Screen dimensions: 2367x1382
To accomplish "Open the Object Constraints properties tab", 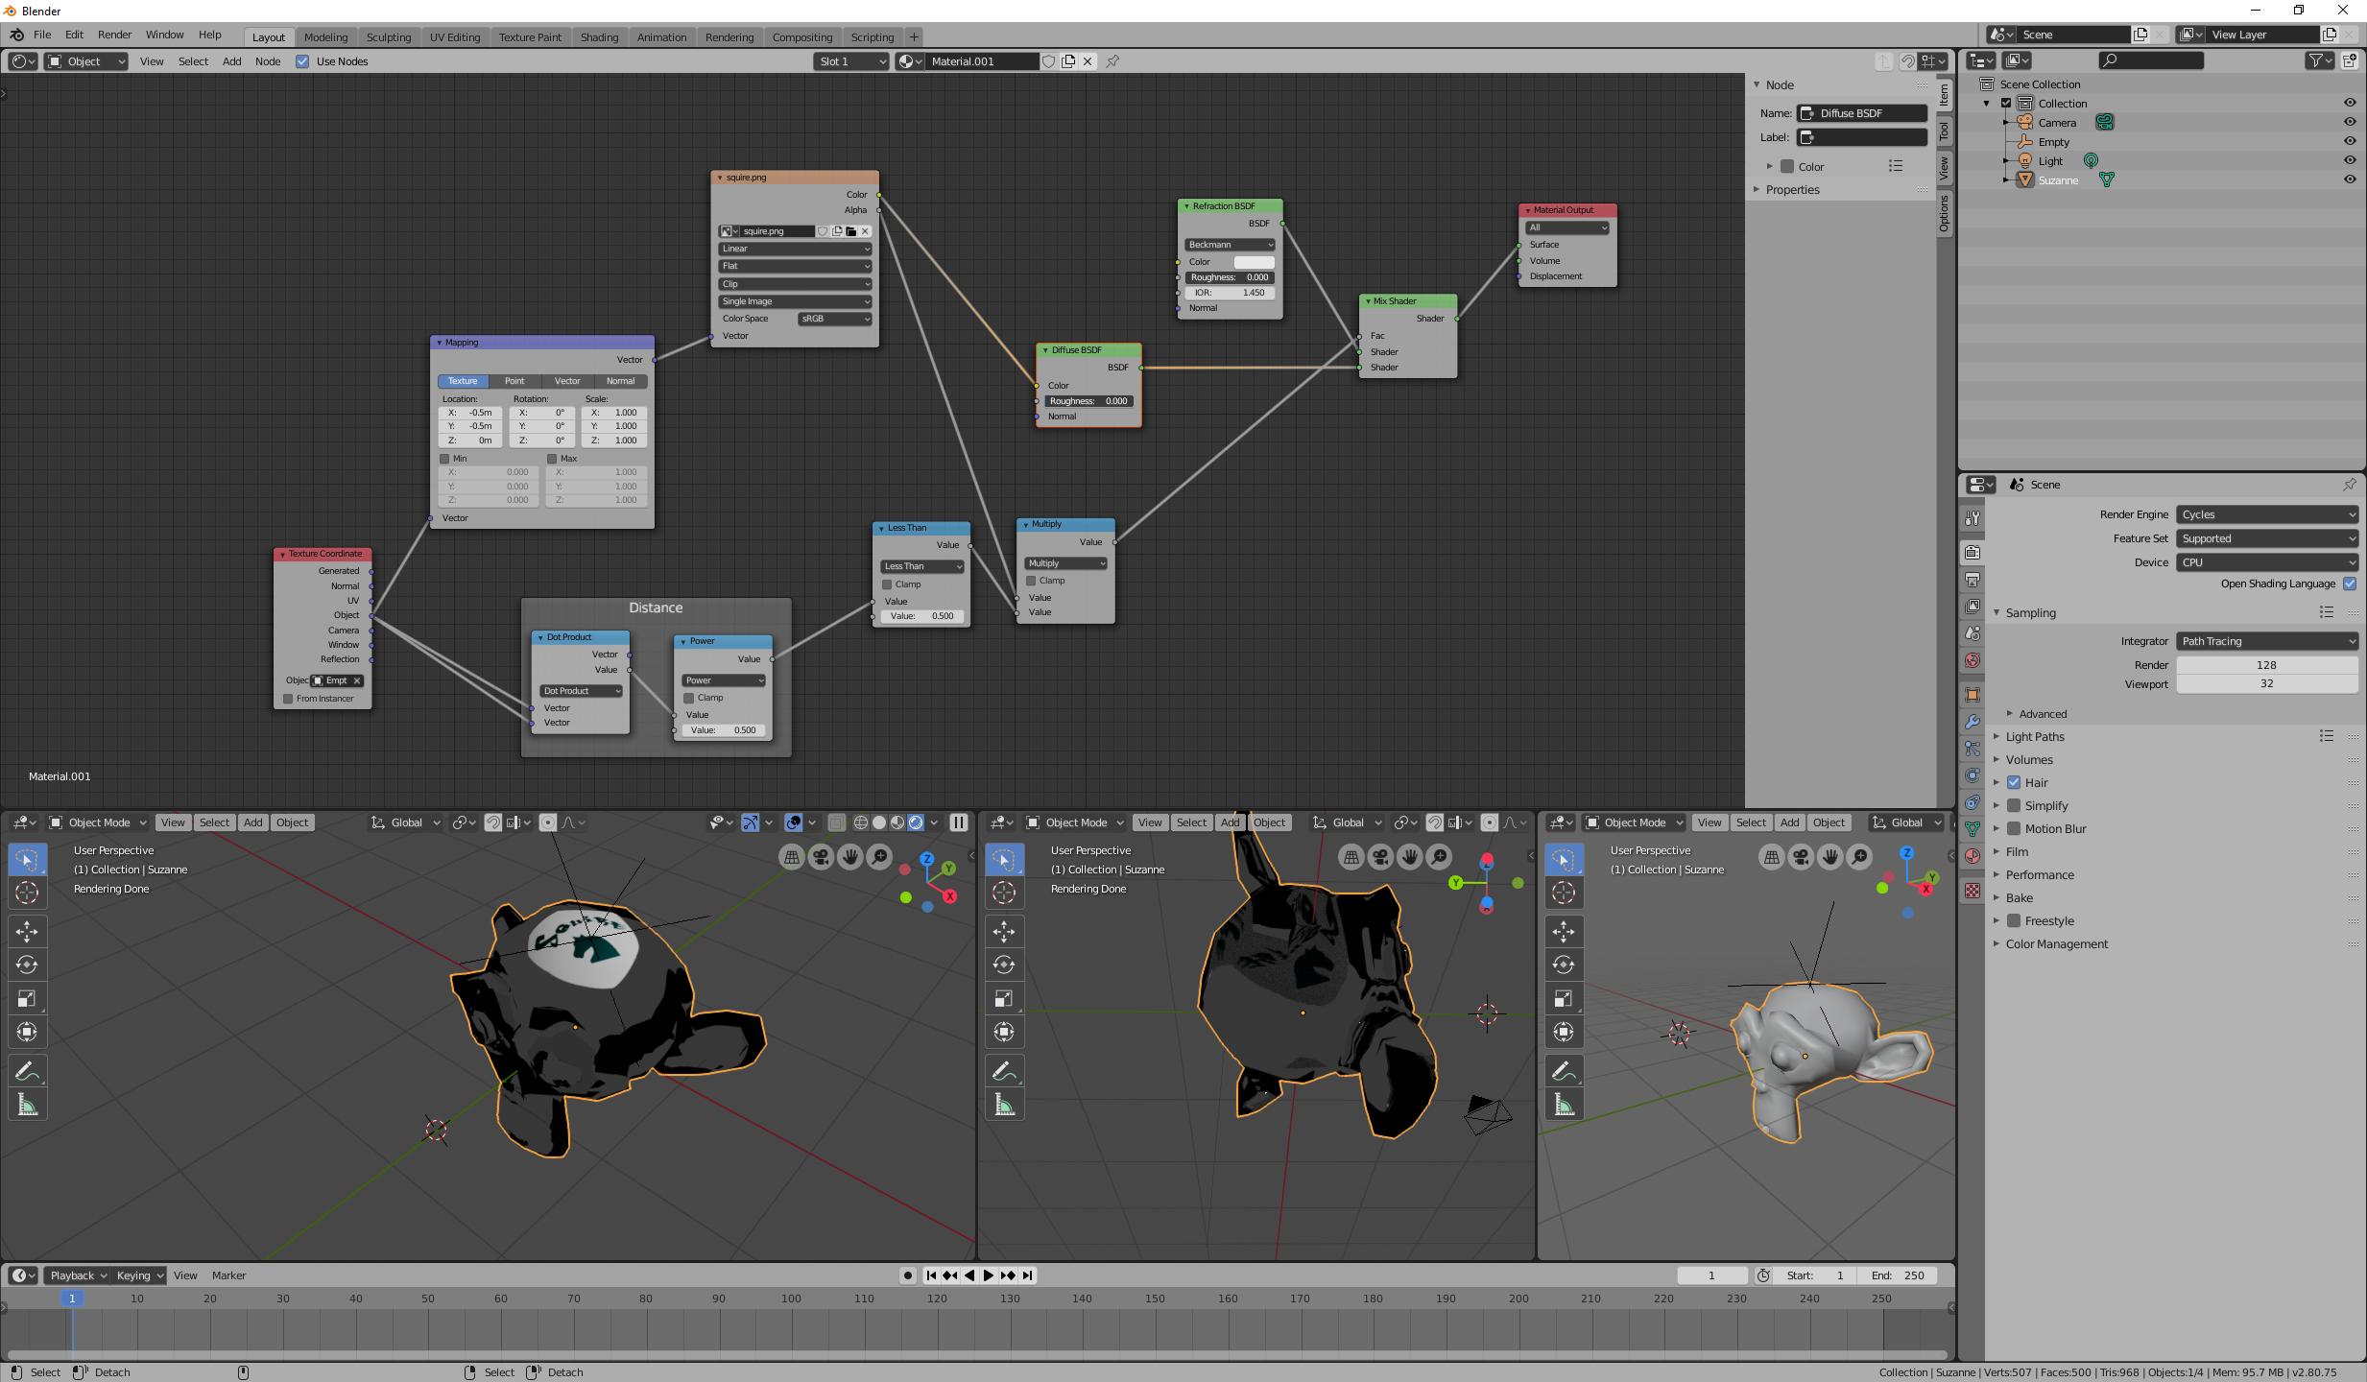I will pyautogui.click(x=1972, y=802).
